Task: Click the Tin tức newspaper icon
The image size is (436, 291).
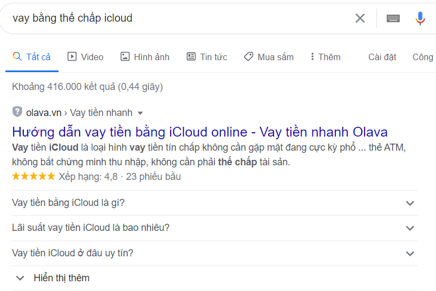Action: click(x=191, y=56)
